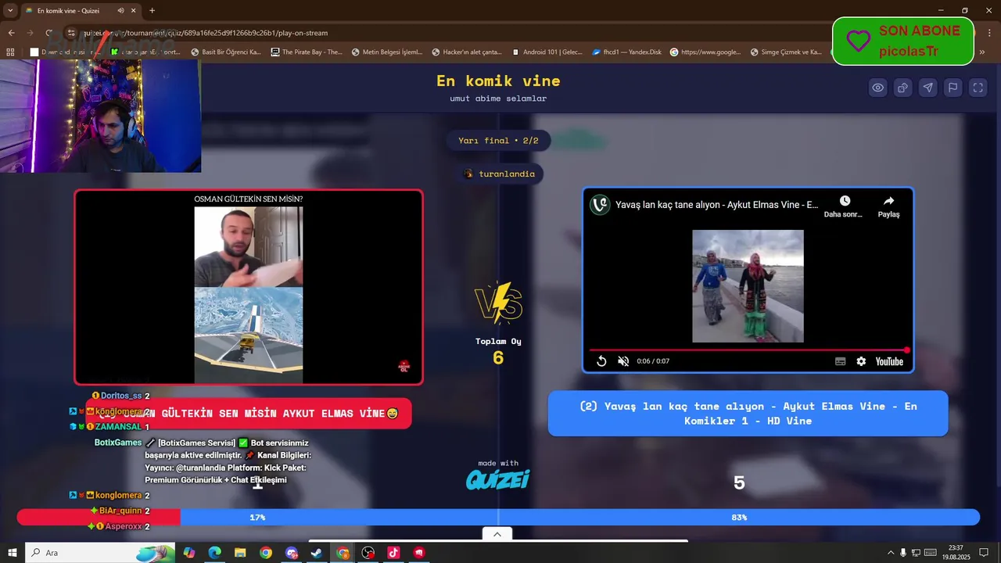Open the notification center icon
Image resolution: width=1001 pixels, height=563 pixels.
point(984,553)
